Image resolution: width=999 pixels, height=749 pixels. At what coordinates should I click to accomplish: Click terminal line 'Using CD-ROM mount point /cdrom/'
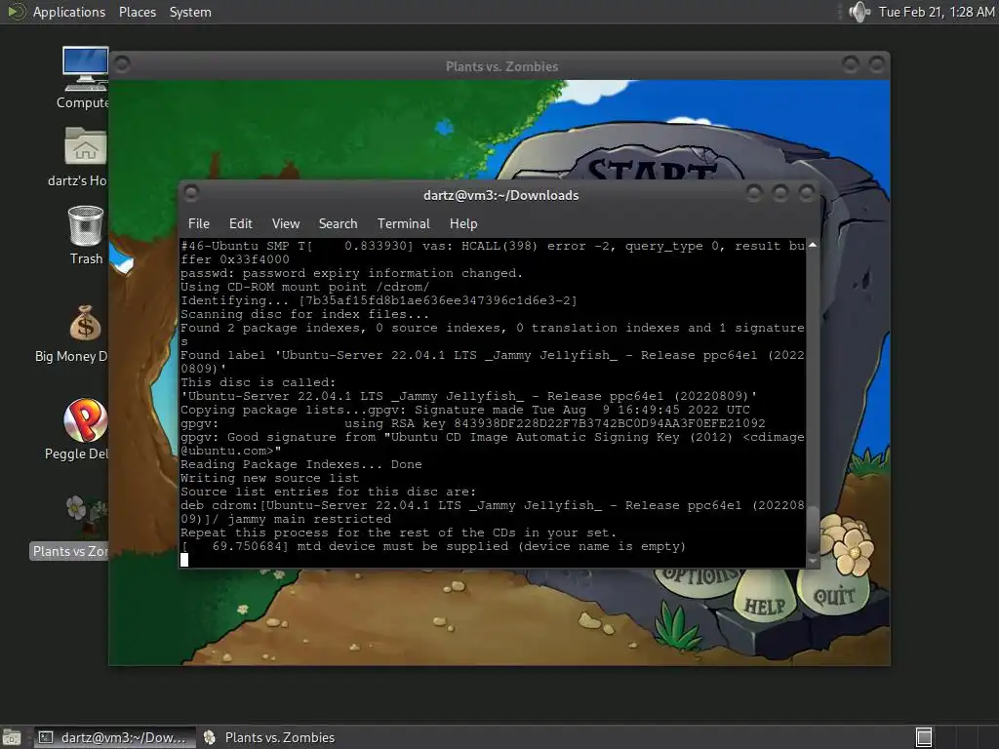pyautogui.click(x=304, y=287)
